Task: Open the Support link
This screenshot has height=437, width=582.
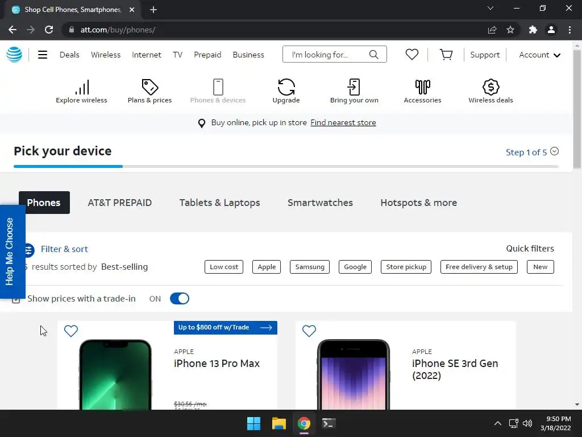Action: (485, 55)
